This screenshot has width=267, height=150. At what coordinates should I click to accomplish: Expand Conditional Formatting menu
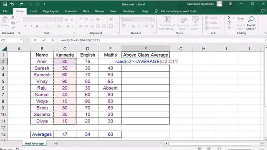pyautogui.click(x=167, y=23)
